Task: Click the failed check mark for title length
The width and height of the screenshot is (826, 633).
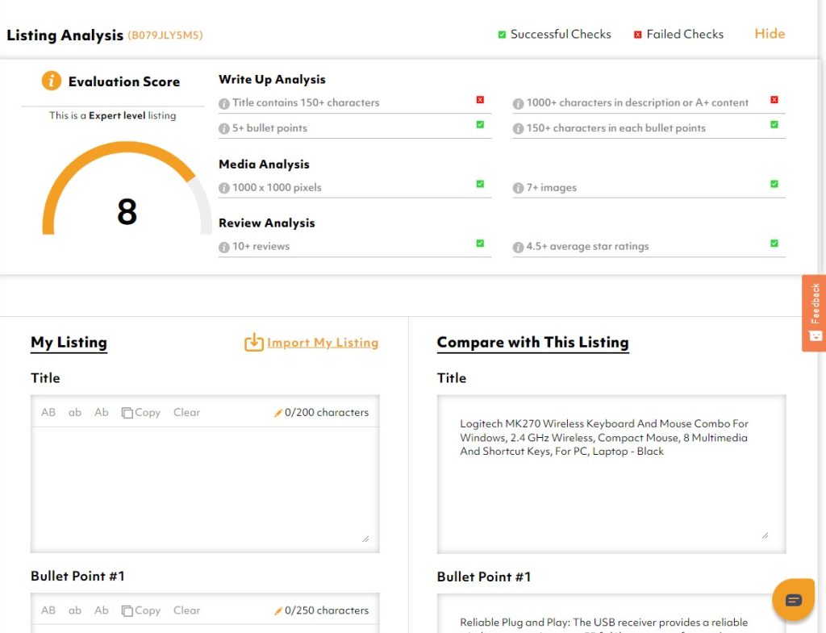Action: [x=480, y=100]
